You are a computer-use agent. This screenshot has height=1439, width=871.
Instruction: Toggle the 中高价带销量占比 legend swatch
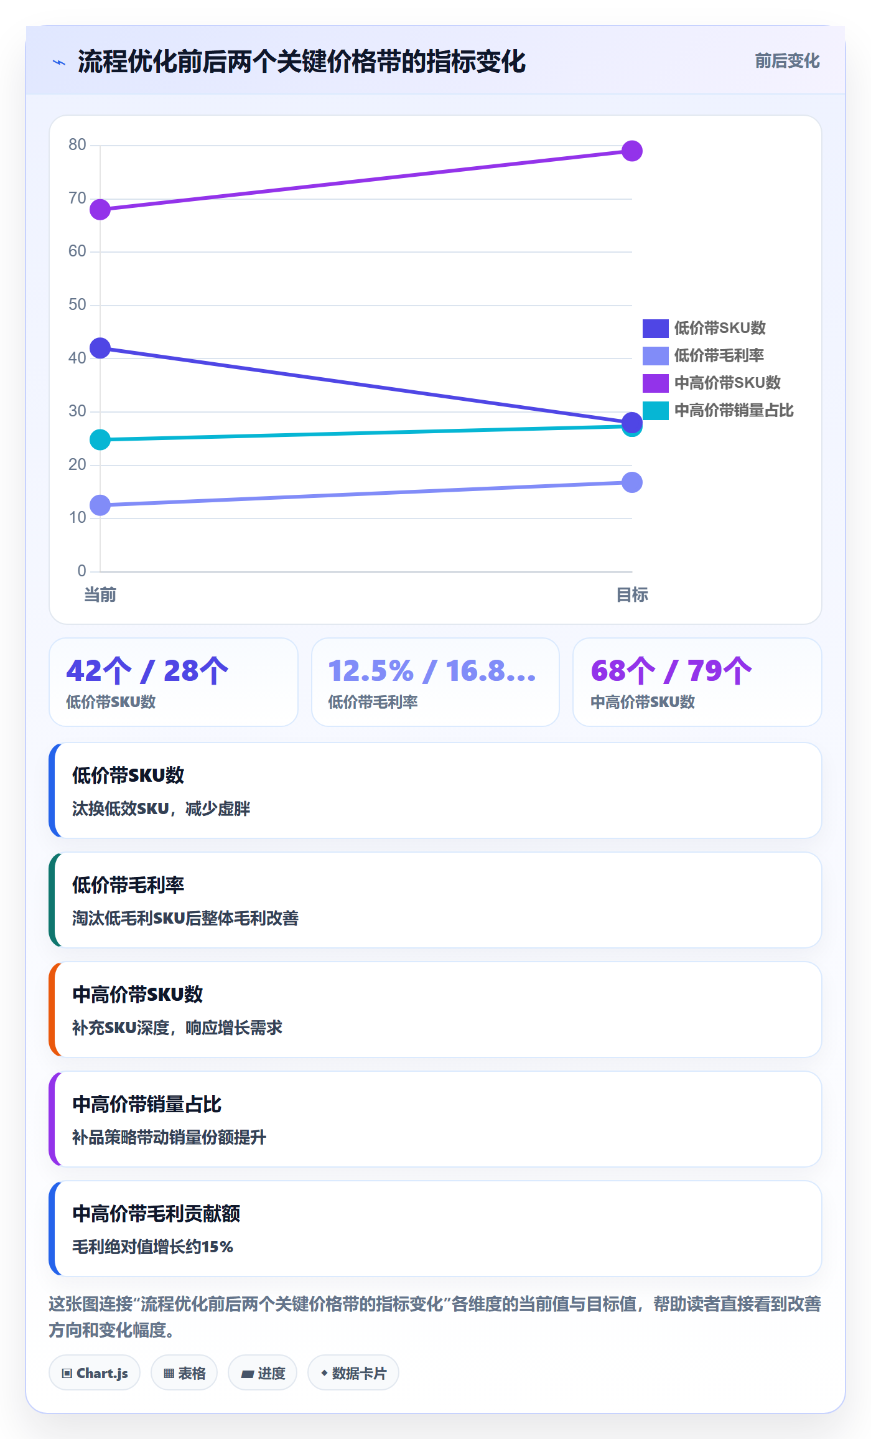pyautogui.click(x=655, y=410)
